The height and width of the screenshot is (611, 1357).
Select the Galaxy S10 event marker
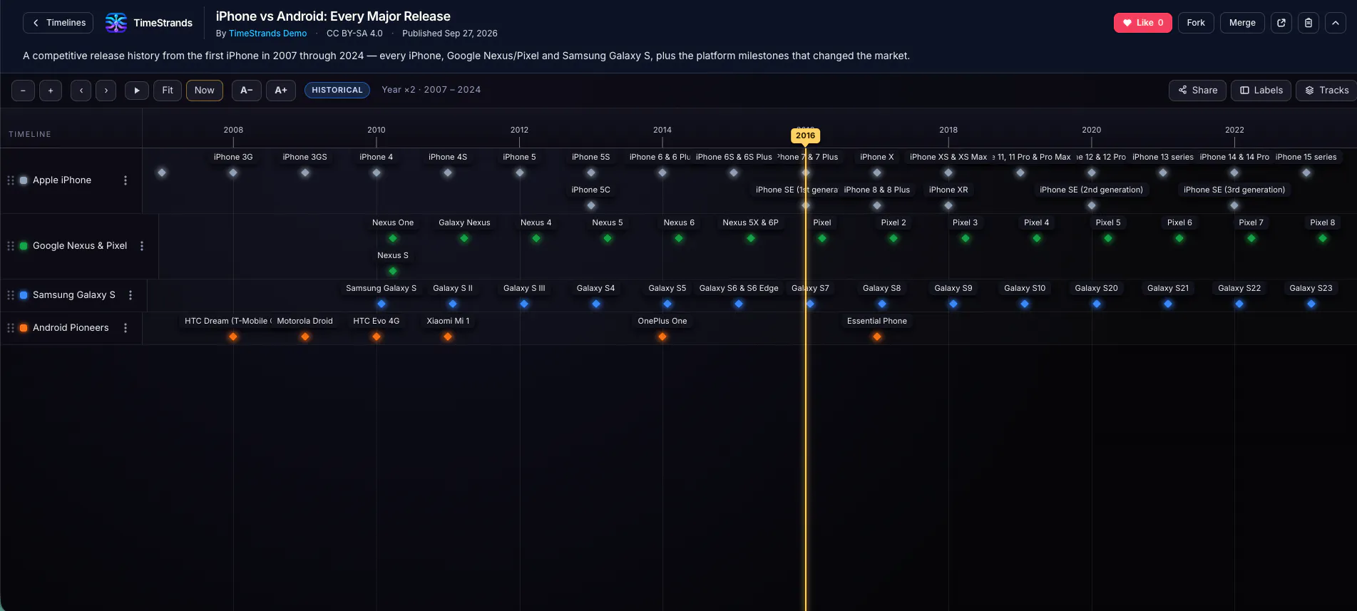(x=1025, y=304)
